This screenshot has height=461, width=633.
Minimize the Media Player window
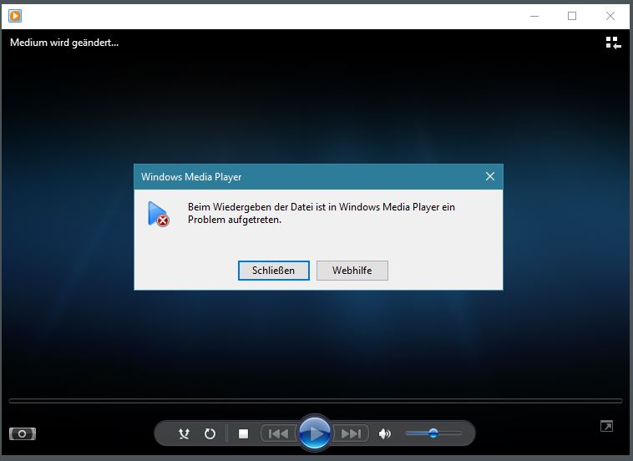point(534,16)
